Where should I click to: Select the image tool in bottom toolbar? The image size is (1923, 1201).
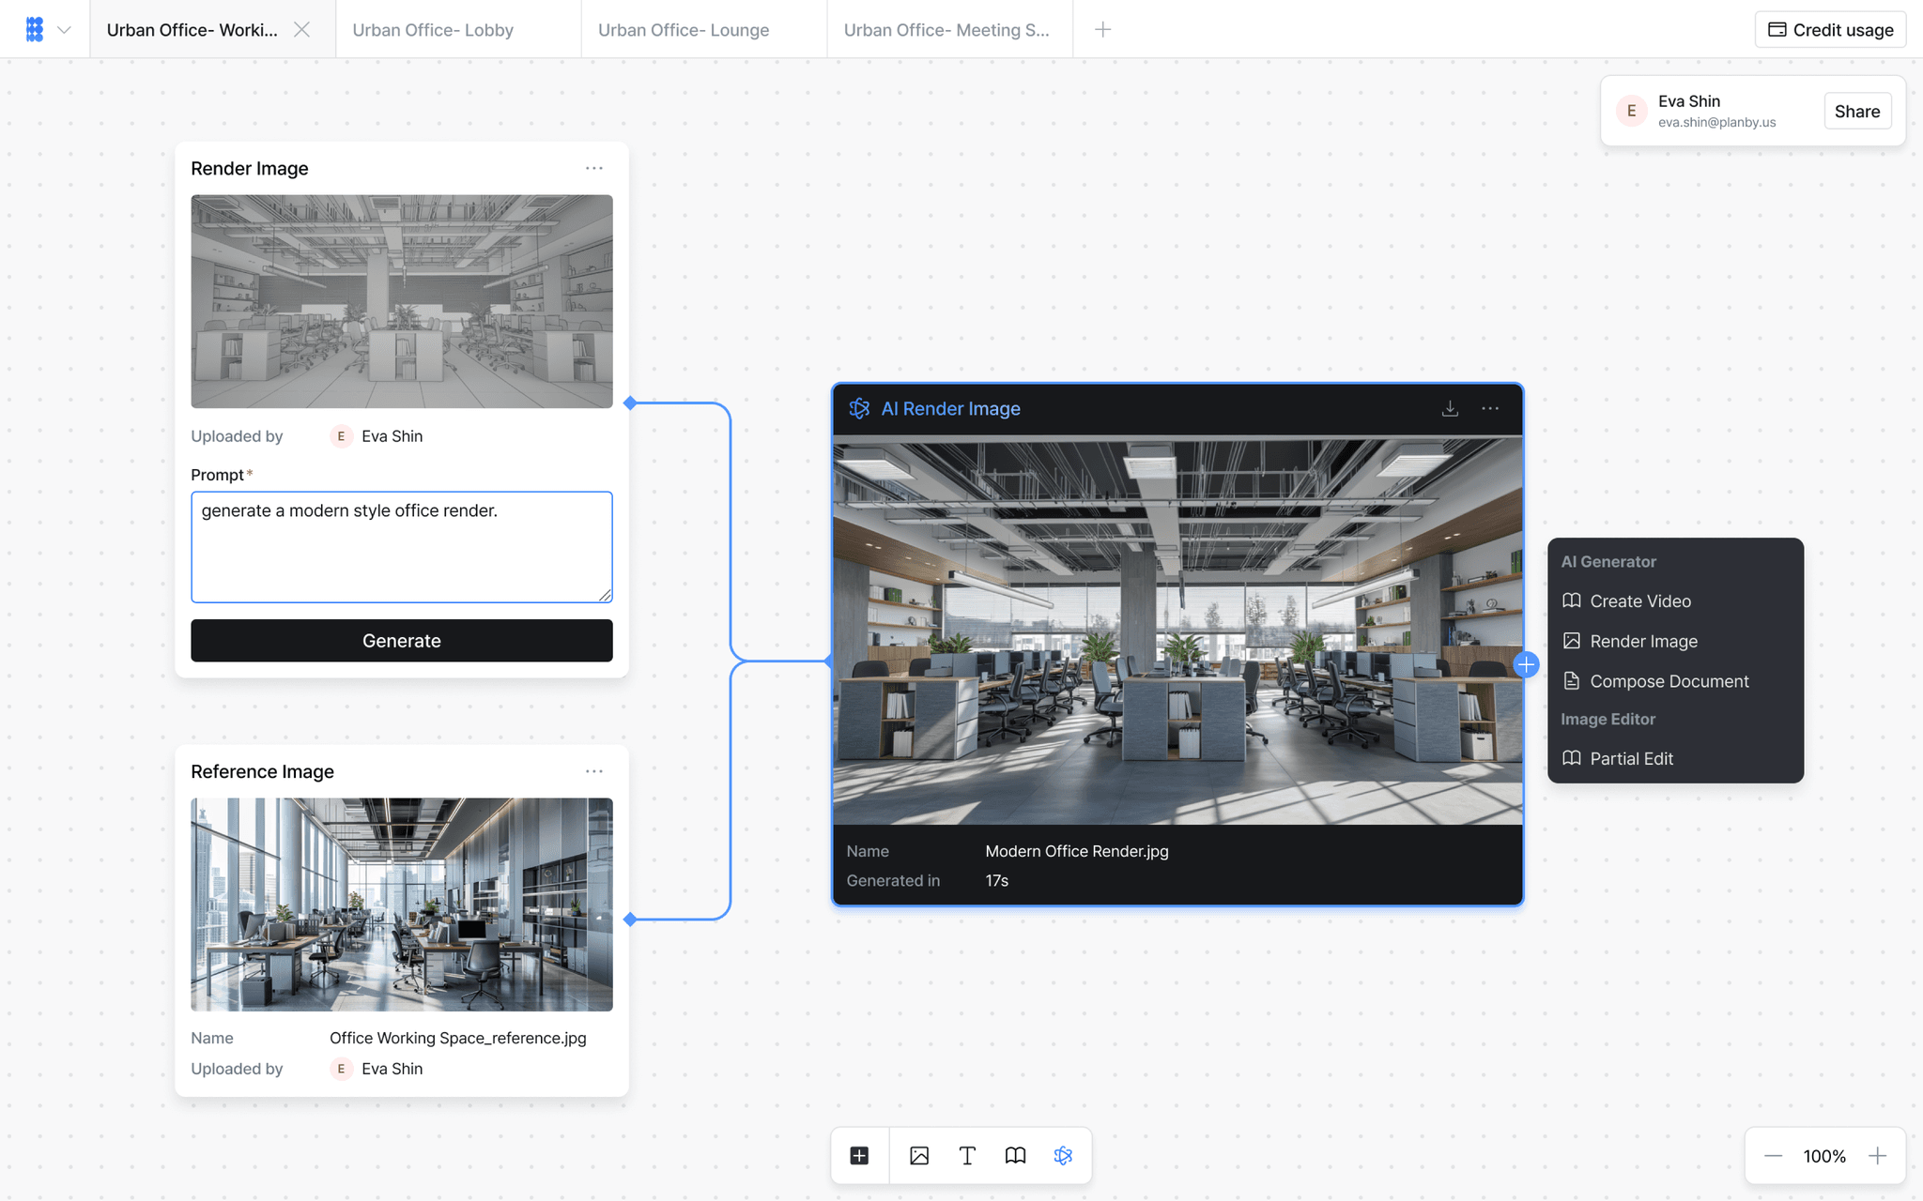[x=919, y=1155]
